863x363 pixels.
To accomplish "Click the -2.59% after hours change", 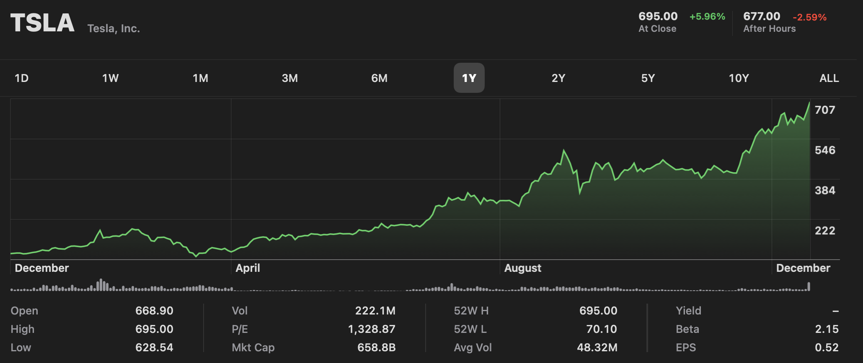I will (x=809, y=17).
